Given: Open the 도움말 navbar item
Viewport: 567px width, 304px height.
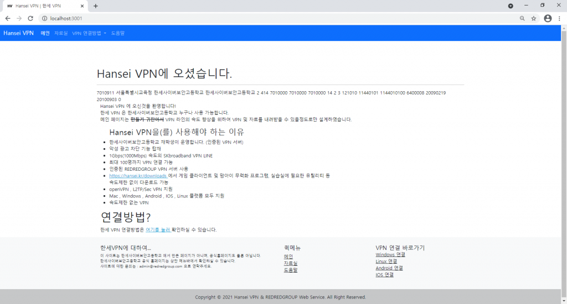Looking at the screenshot, I should pos(117,33).
